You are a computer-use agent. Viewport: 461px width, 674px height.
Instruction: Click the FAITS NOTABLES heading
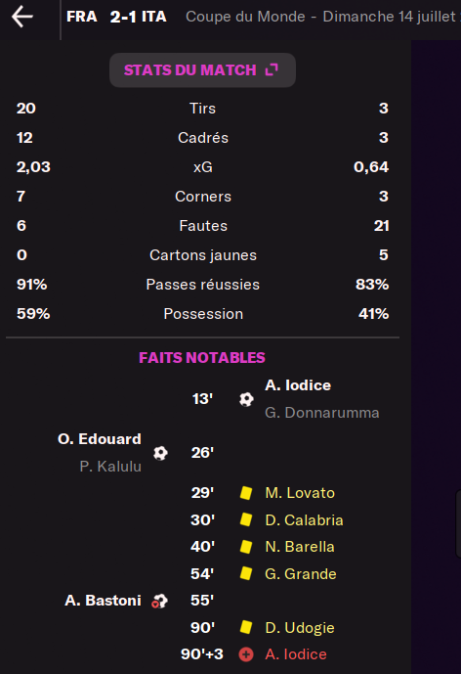[x=202, y=358]
